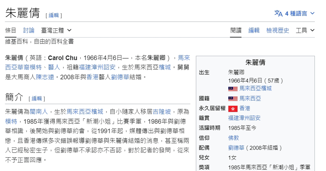Open the 工具 tools dropdown menu
The image size is (326, 171).
tap(305, 30)
